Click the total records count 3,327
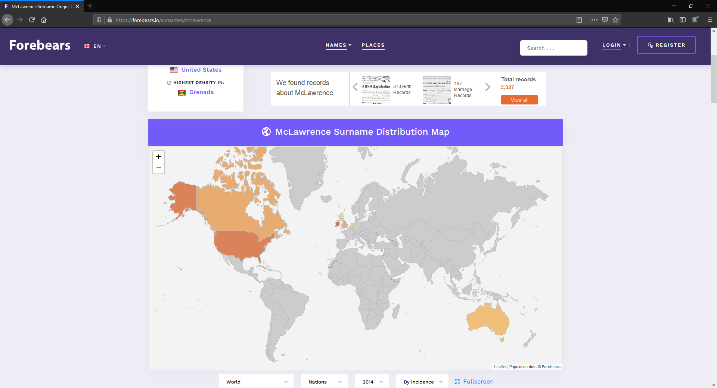The width and height of the screenshot is (717, 388). point(507,87)
